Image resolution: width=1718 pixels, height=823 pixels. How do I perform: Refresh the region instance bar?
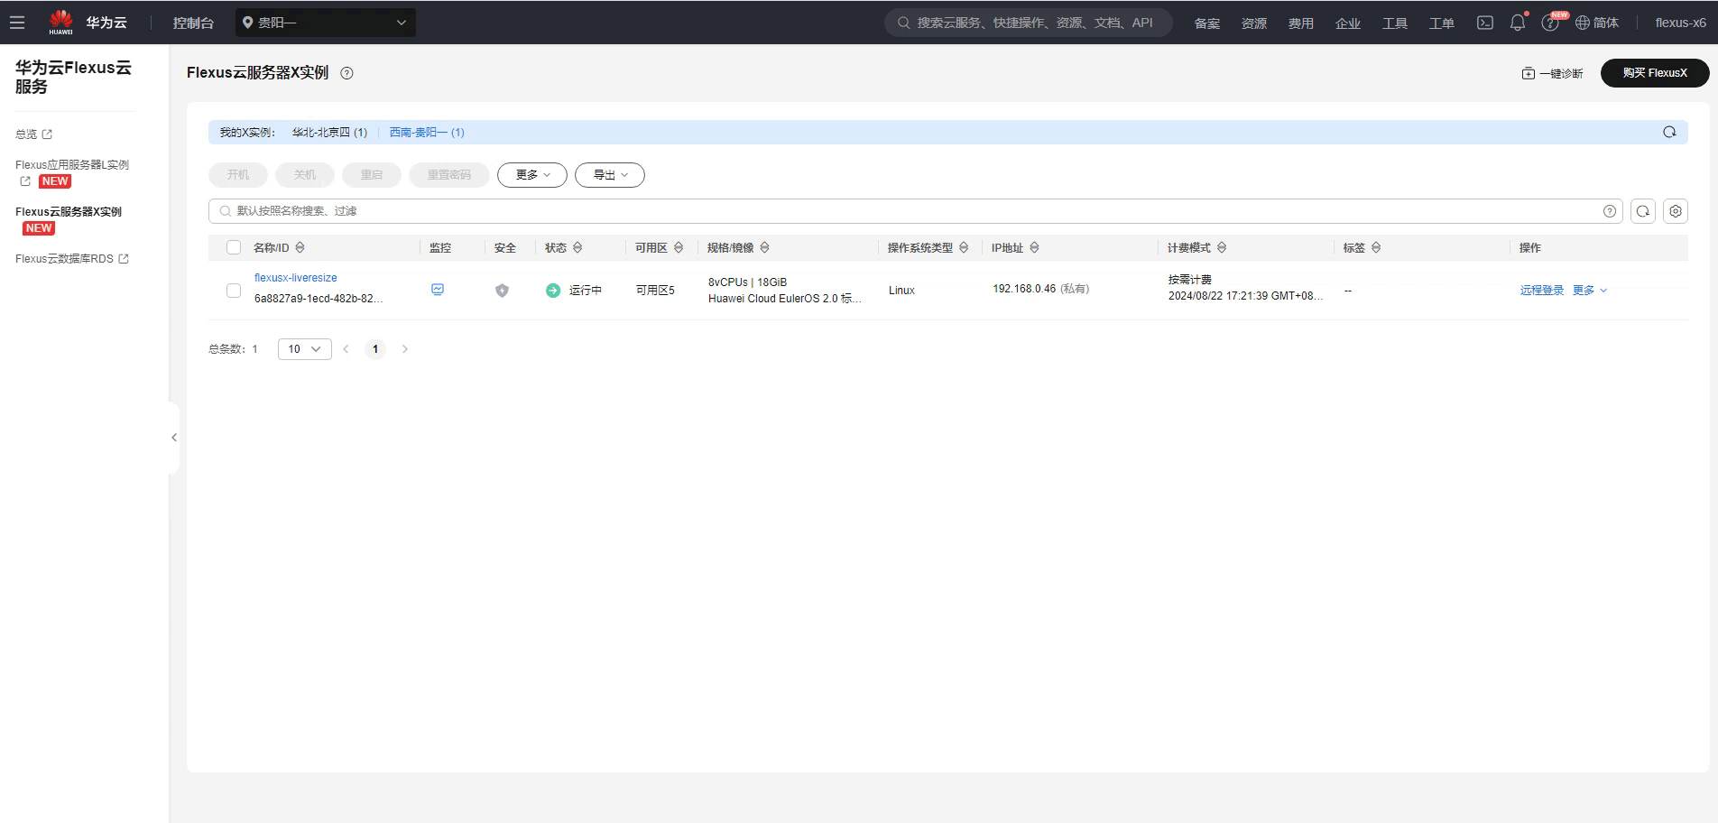[x=1669, y=132]
